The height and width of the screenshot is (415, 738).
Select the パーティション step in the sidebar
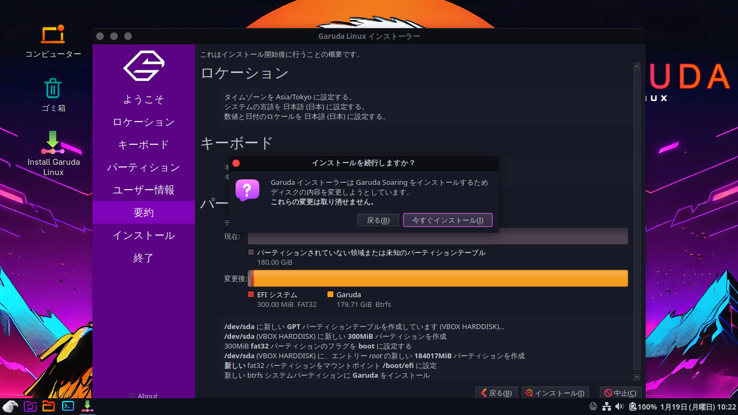pos(144,168)
